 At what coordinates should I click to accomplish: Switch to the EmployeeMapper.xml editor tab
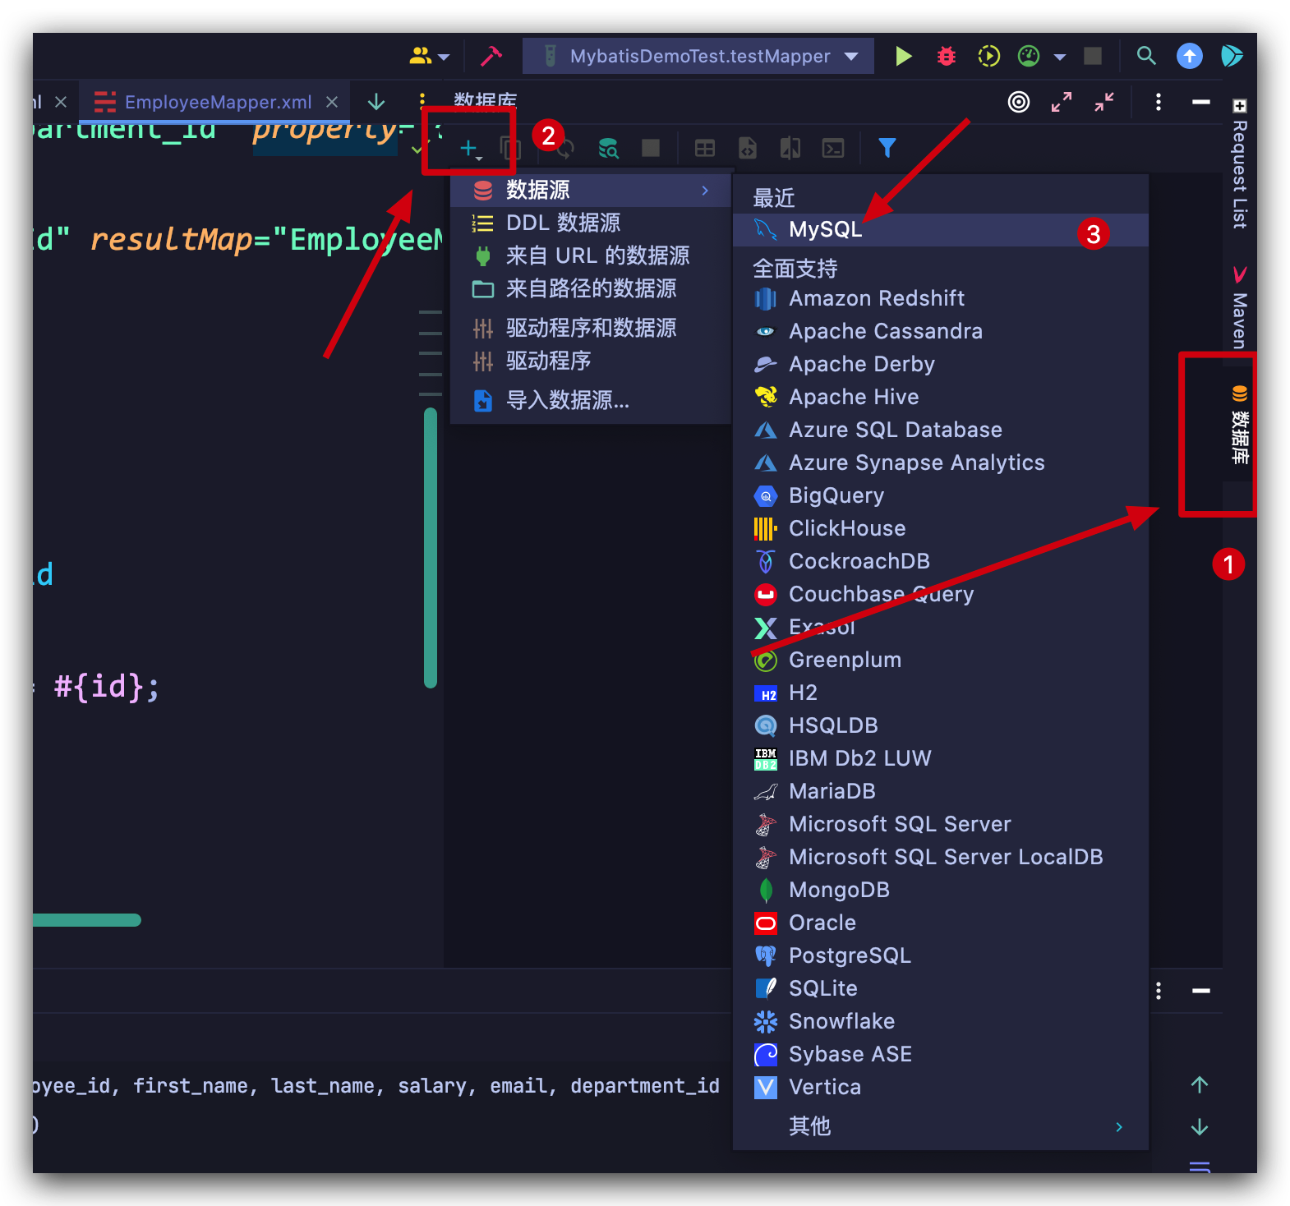coord(217,102)
